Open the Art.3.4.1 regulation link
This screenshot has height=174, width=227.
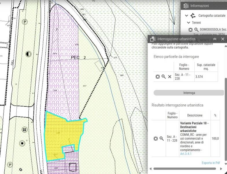186,154
